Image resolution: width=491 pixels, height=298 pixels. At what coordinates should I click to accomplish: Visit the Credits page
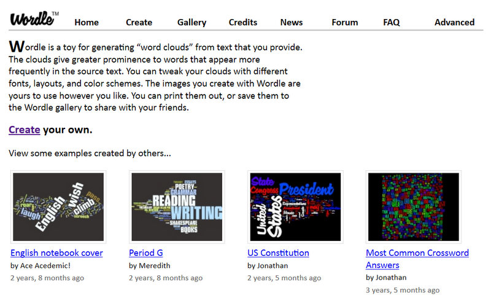(x=242, y=22)
